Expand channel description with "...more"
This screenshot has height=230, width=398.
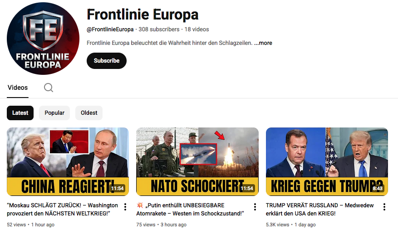[x=263, y=43]
